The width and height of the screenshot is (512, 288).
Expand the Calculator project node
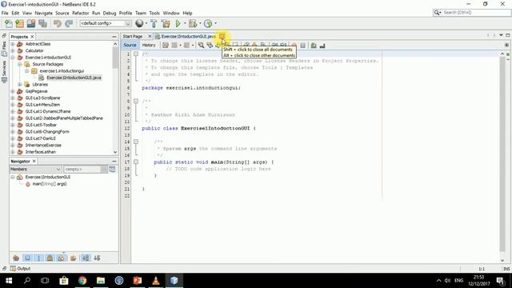coord(13,50)
